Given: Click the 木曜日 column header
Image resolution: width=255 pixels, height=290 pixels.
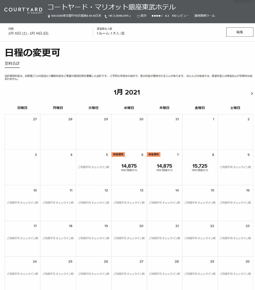Looking at the screenshot, I should (x=164, y=108).
